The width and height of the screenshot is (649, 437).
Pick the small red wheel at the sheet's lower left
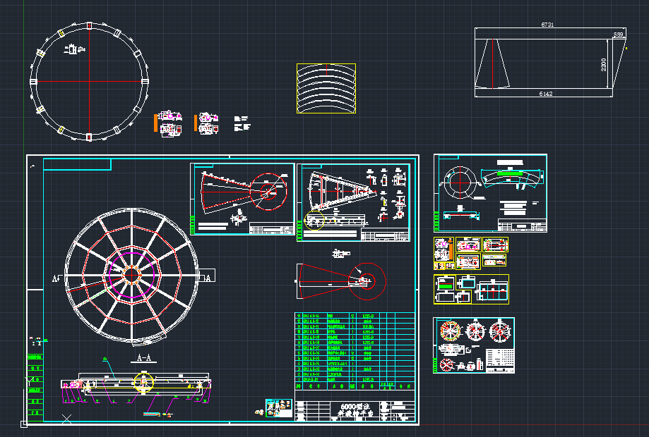click(446, 364)
